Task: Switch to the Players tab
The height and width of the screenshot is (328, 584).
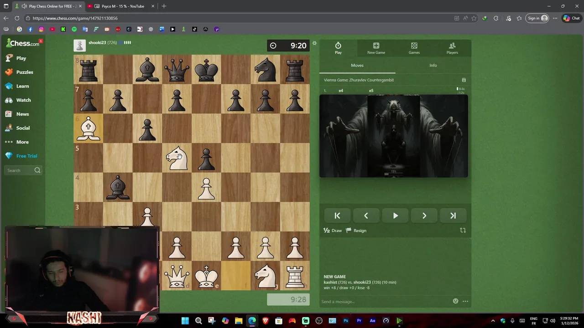Action: click(x=452, y=48)
